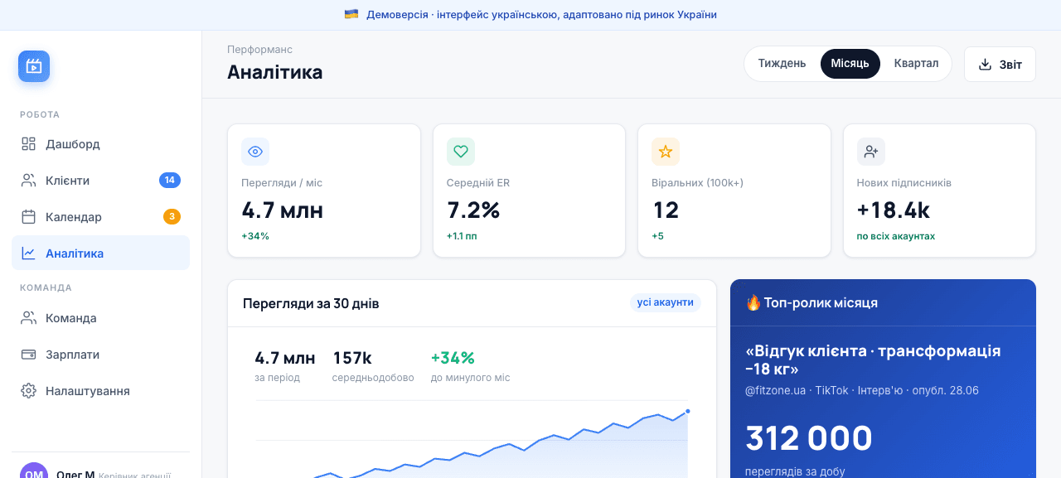Switch period to Квартал

(x=916, y=64)
